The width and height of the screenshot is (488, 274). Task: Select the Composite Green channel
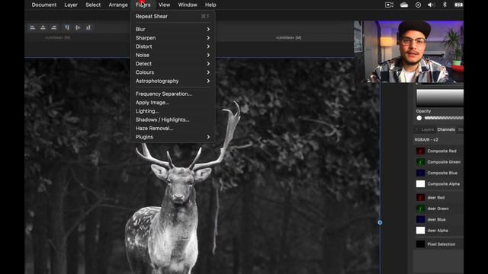click(x=439, y=162)
